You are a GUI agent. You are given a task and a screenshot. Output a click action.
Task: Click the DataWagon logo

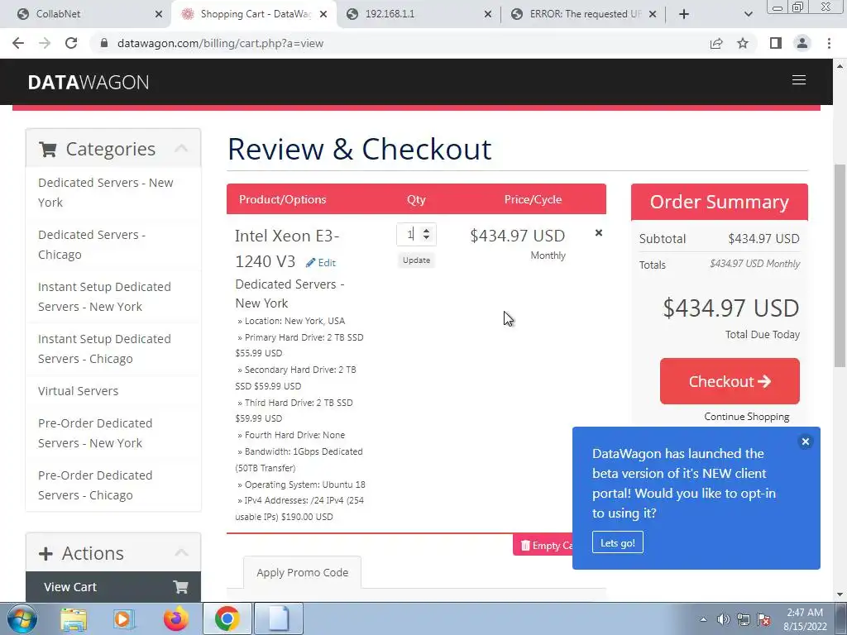[x=88, y=82]
